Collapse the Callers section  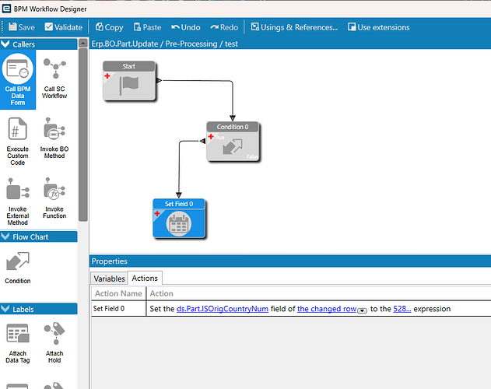coord(5,44)
